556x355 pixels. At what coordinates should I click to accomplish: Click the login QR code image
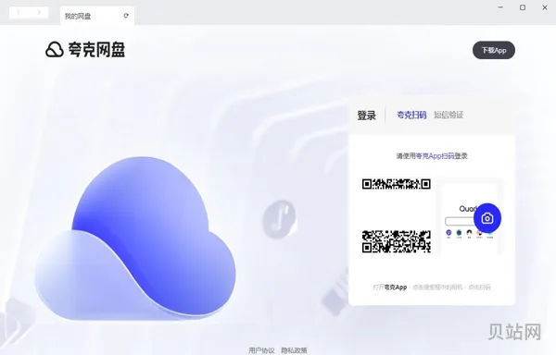click(396, 215)
